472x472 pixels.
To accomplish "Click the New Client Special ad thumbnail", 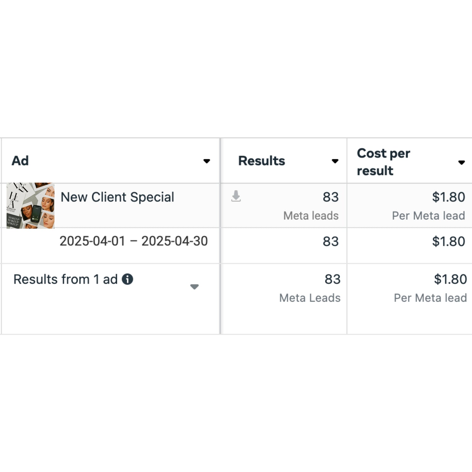I will click(x=31, y=205).
